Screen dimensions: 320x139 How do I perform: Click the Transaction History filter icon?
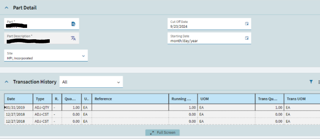(x=311, y=82)
